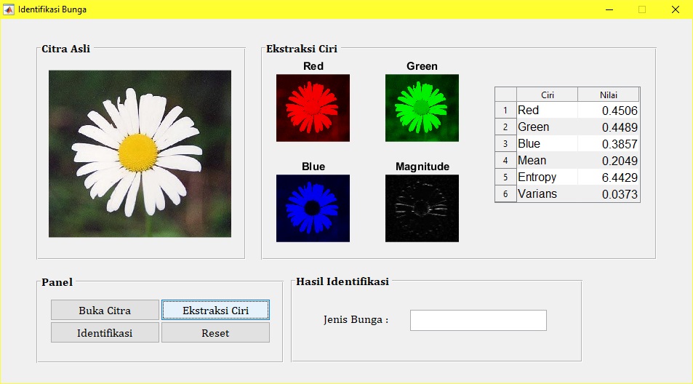Click the Entropy value cell 6.4429
693x384 pixels.
pyautogui.click(x=608, y=177)
